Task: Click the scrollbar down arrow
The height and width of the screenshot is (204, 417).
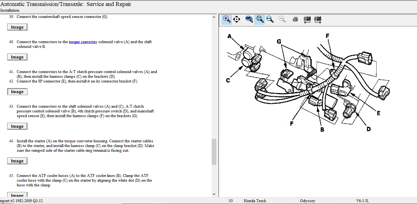Action: [214, 195]
